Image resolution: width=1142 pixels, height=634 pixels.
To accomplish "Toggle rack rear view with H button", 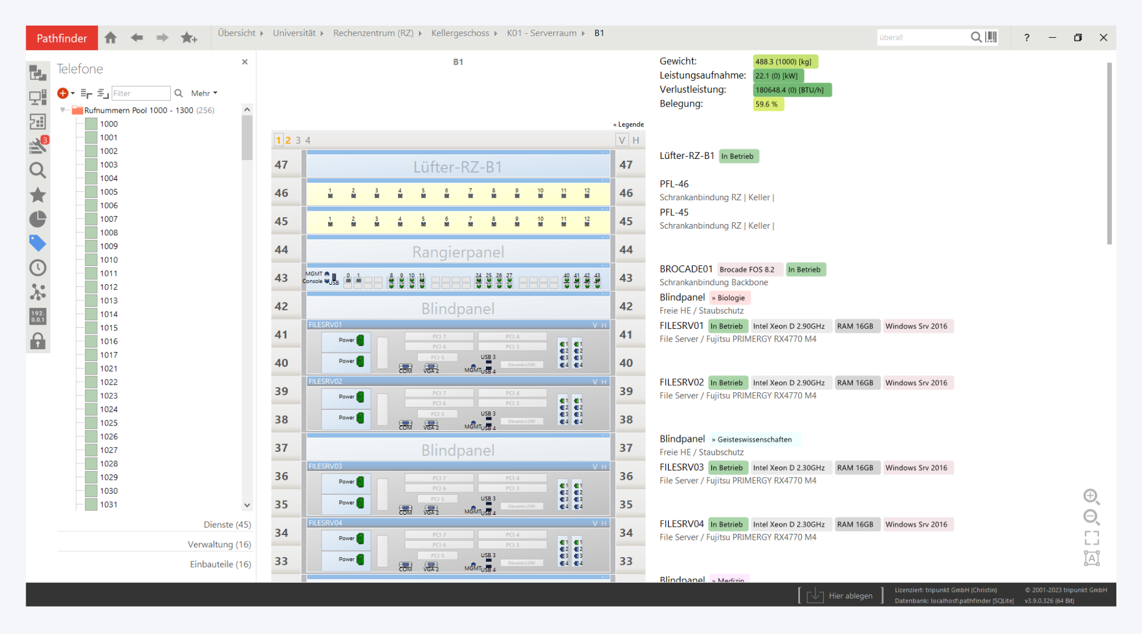I will click(636, 140).
